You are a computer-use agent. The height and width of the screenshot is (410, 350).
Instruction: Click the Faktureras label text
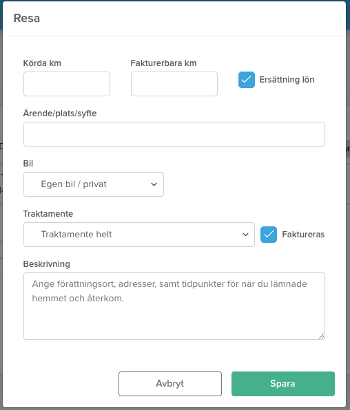click(x=303, y=235)
